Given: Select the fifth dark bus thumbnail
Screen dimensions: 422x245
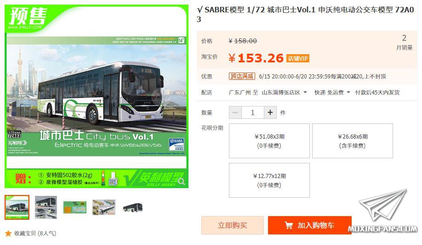Looking at the screenshot, I should [133, 208].
